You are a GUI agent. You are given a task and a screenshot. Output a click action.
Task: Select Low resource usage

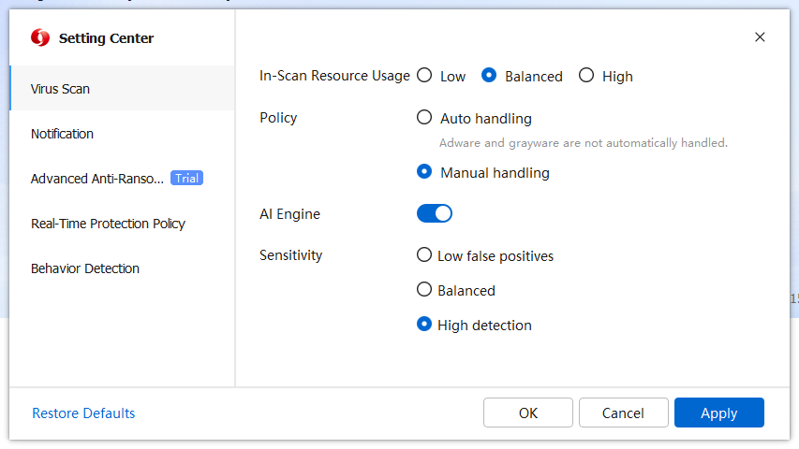pyautogui.click(x=424, y=76)
